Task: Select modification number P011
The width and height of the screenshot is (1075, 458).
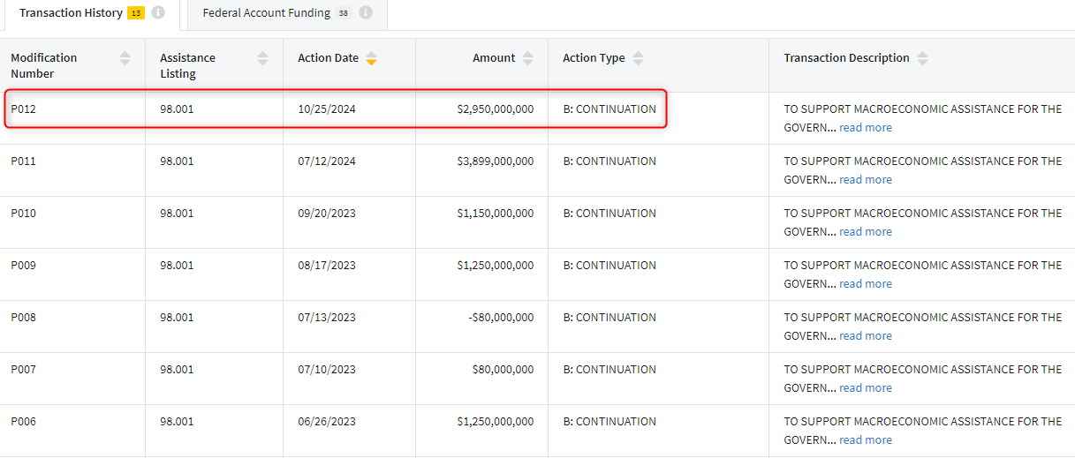Action: coord(24,161)
